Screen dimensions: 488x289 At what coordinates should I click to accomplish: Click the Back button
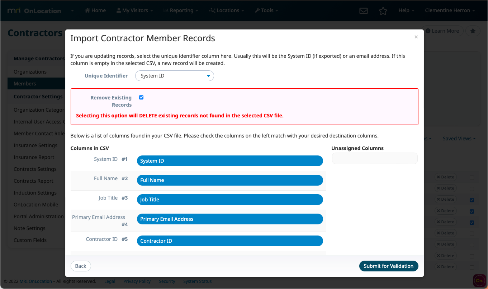click(81, 266)
